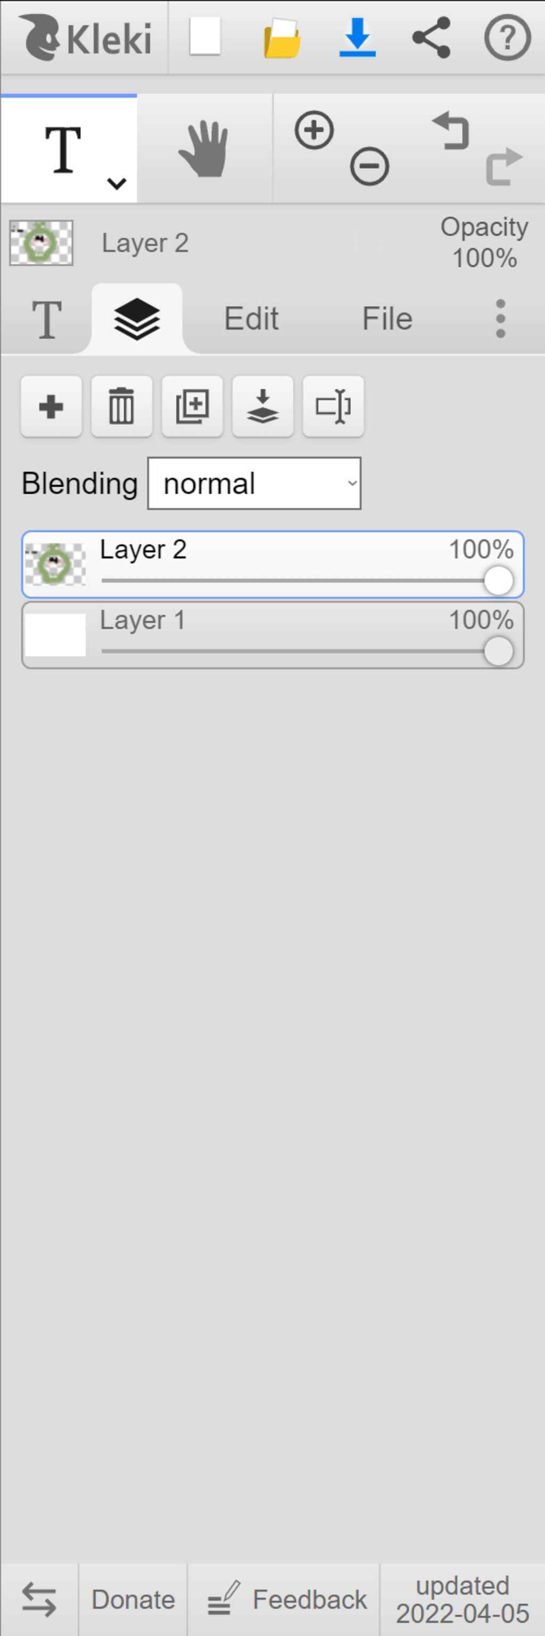545x1636 pixels.
Task: Expand the Text tool chevron menu
Action: pyautogui.click(x=117, y=184)
